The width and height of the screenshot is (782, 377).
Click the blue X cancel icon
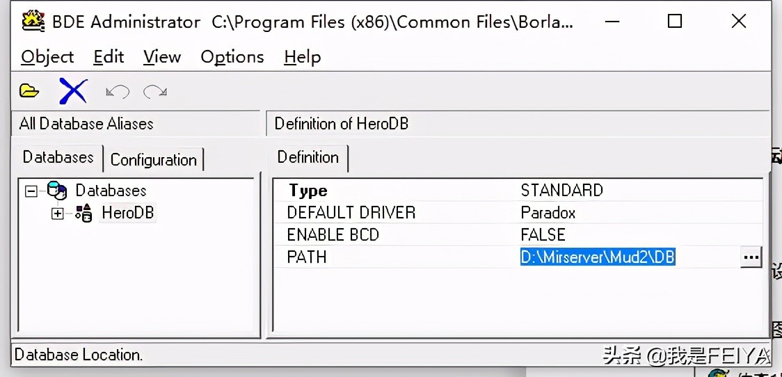pyautogui.click(x=73, y=91)
